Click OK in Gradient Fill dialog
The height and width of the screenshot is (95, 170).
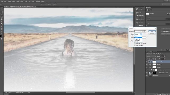[x=152, y=31]
